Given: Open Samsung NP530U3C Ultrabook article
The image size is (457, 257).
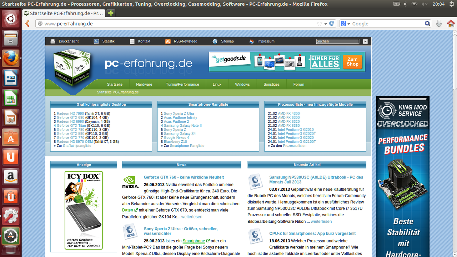Looking at the screenshot, I should (316, 180).
